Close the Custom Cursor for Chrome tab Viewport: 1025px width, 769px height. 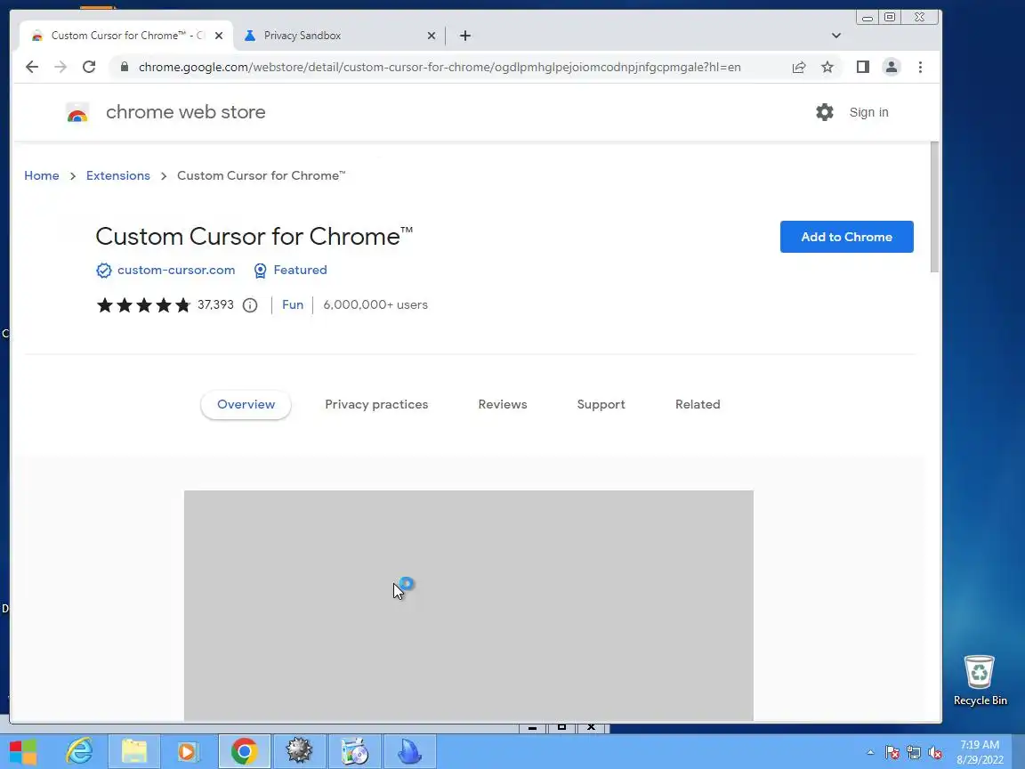(219, 36)
